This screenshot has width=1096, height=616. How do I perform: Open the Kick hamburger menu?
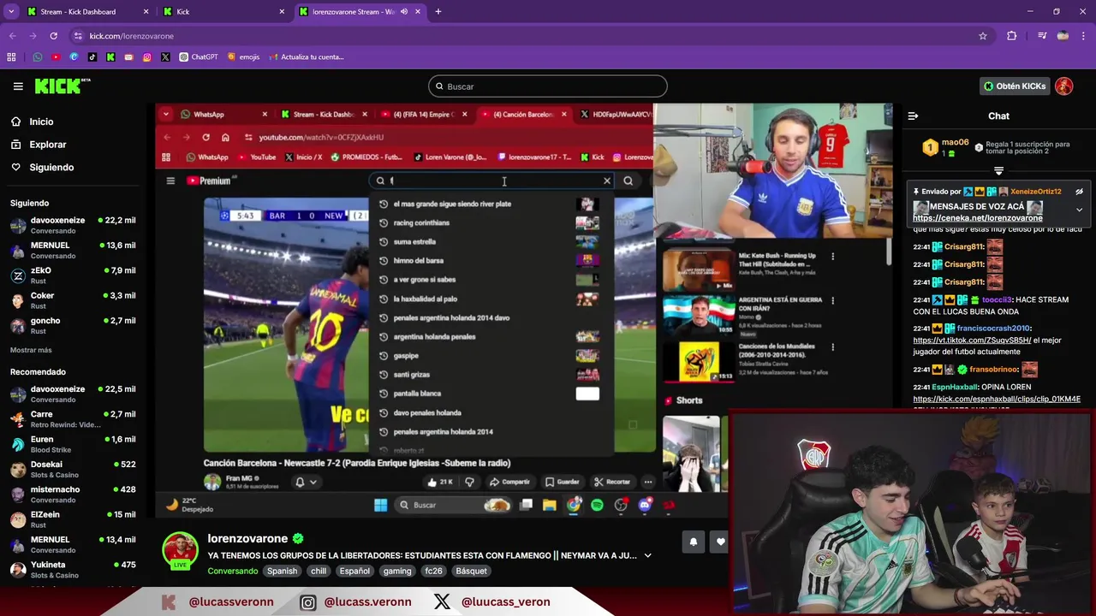pyautogui.click(x=18, y=86)
